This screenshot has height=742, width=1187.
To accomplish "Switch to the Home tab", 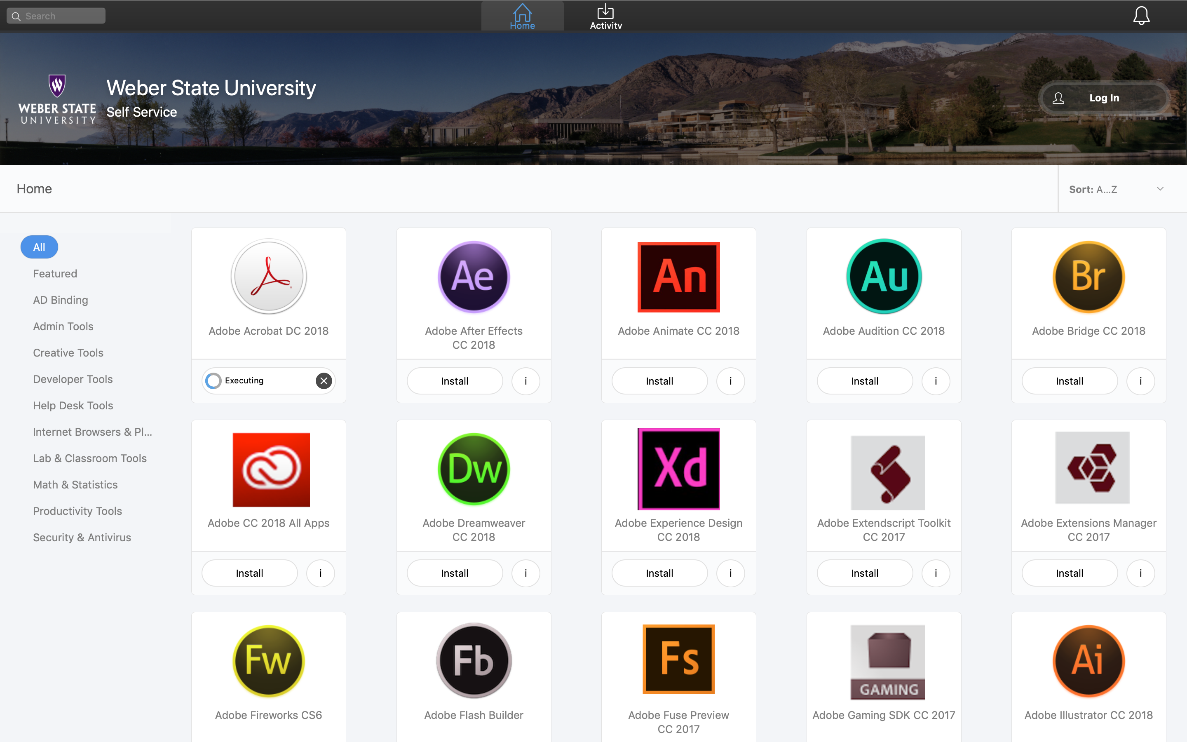I will pyautogui.click(x=522, y=16).
